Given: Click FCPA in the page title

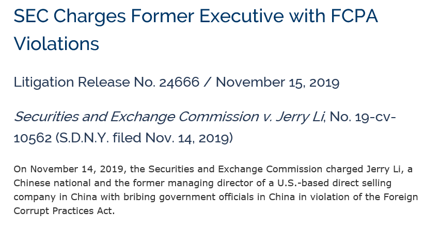Looking at the screenshot, I should (354, 16).
